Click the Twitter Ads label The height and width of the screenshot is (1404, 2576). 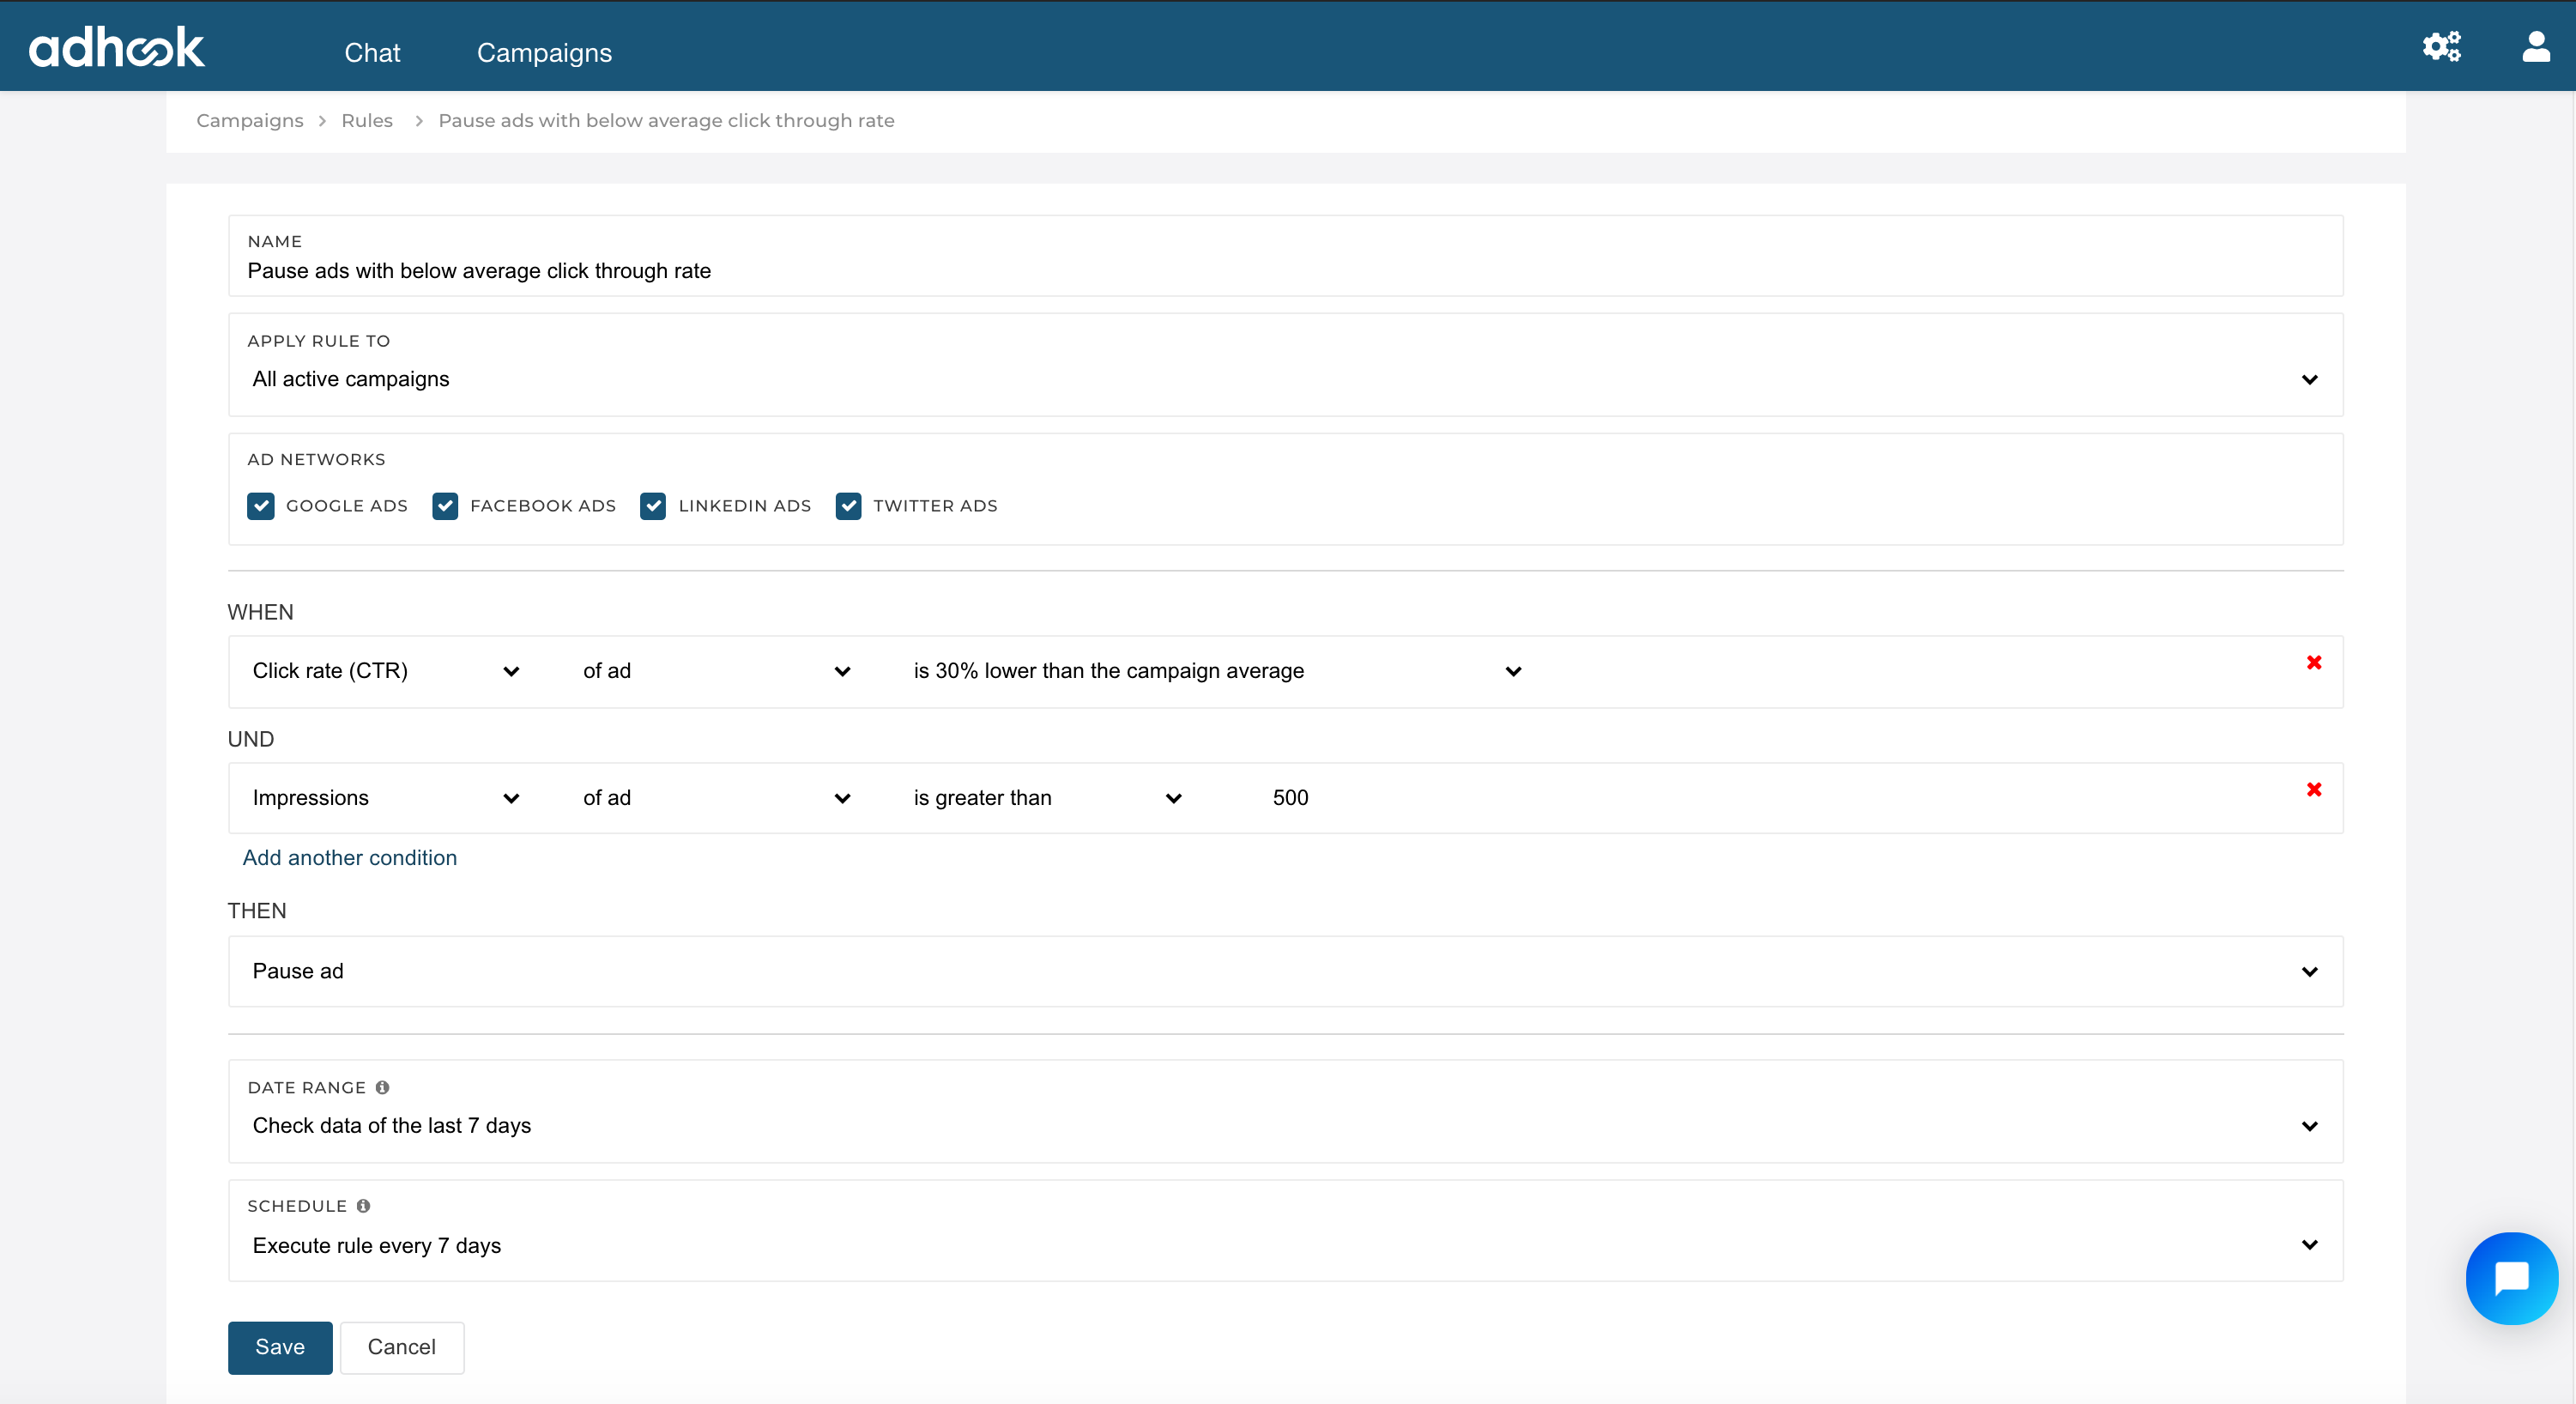click(x=935, y=506)
